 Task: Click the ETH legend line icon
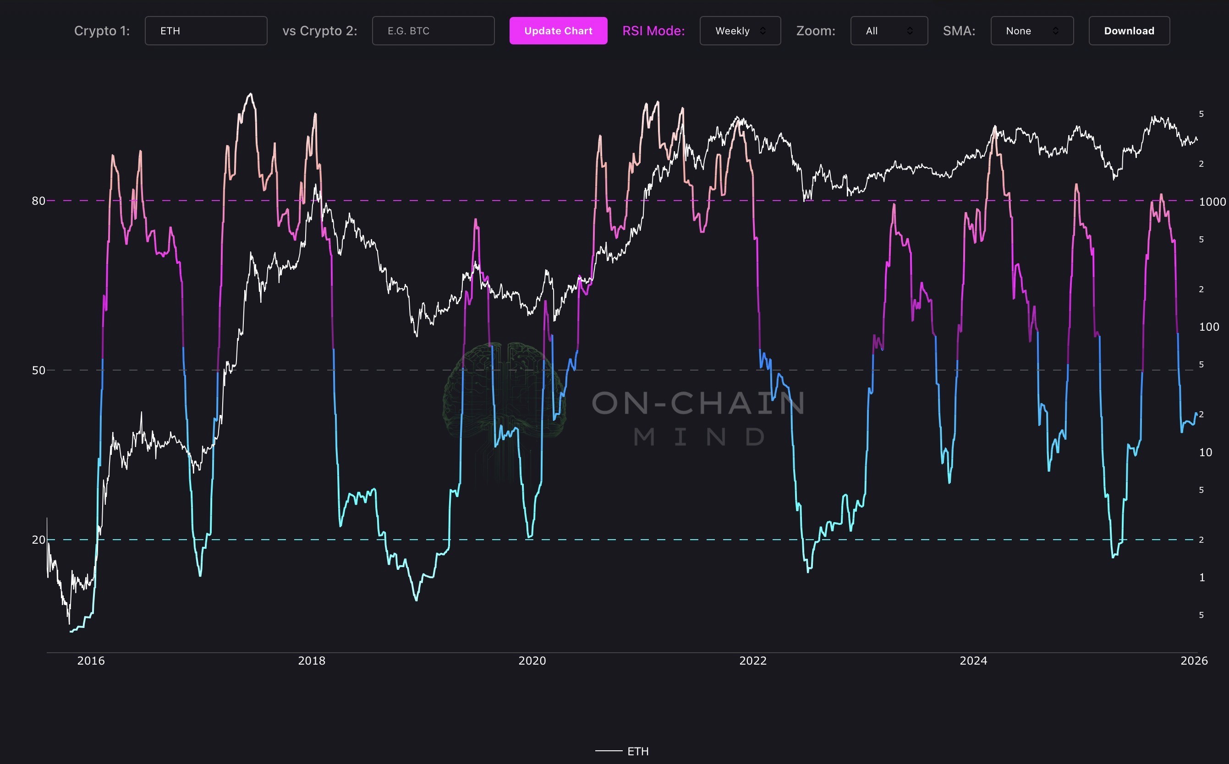pos(608,751)
